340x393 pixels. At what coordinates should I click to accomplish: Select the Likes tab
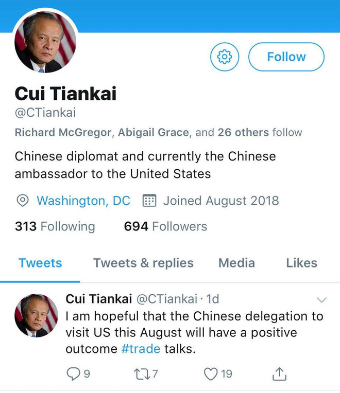coord(301,263)
